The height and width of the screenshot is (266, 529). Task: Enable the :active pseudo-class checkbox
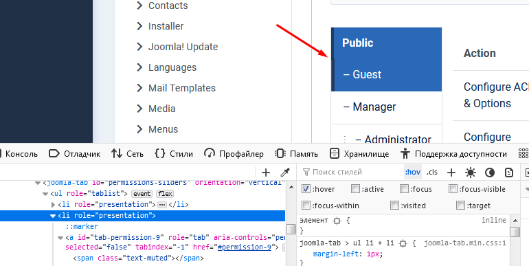click(355, 189)
